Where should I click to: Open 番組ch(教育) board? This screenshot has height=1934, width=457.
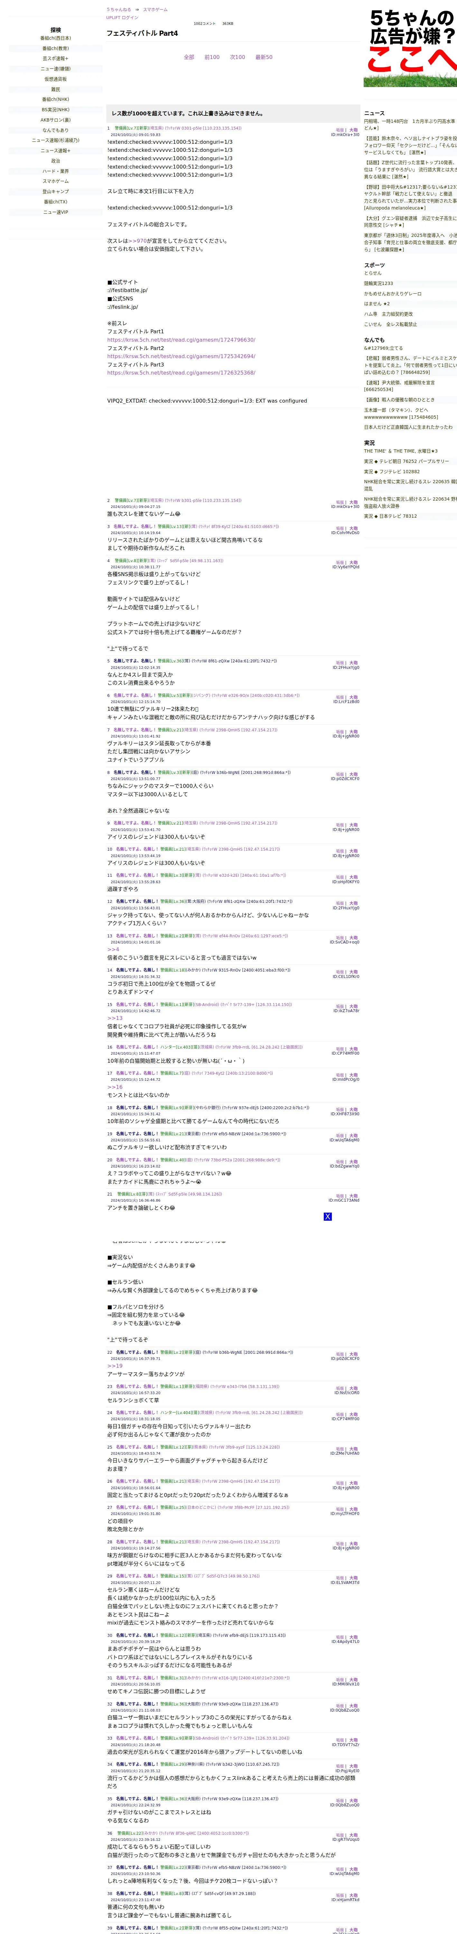[x=55, y=49]
